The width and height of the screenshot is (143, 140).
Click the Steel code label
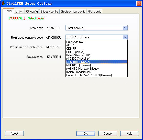(x=37, y=28)
